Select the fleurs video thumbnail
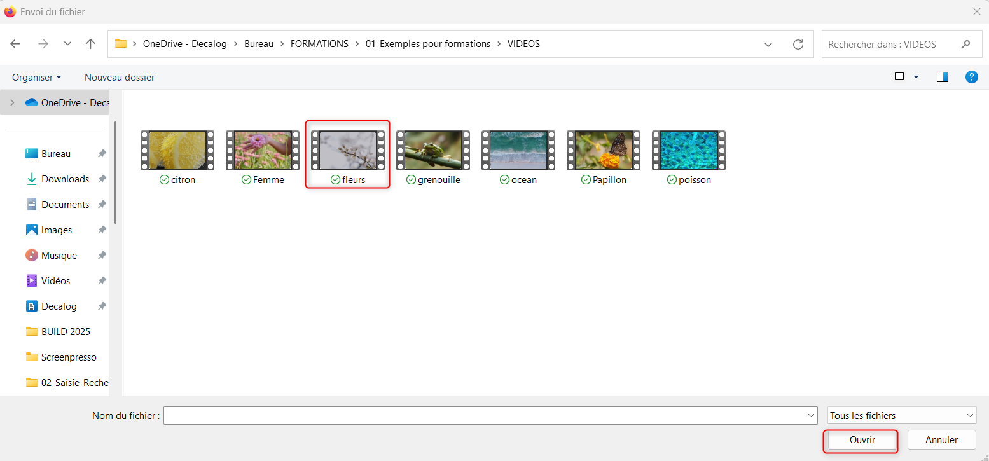This screenshot has height=461, width=989. pyautogui.click(x=347, y=151)
